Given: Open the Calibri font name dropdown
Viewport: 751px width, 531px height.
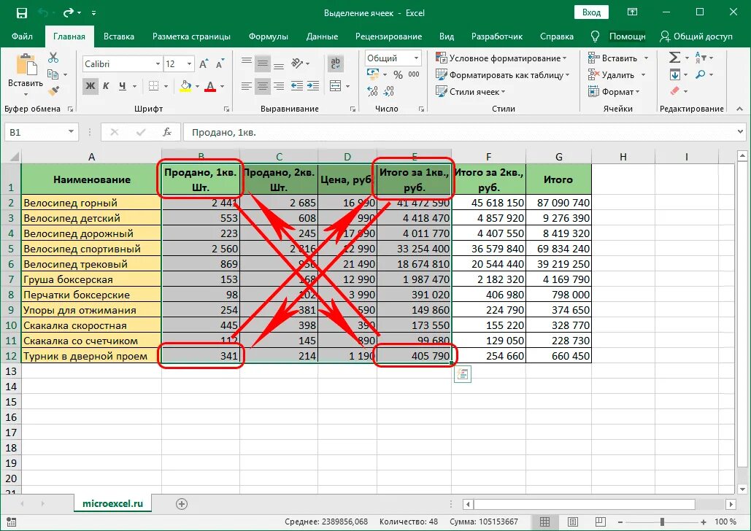Looking at the screenshot, I should (158, 63).
